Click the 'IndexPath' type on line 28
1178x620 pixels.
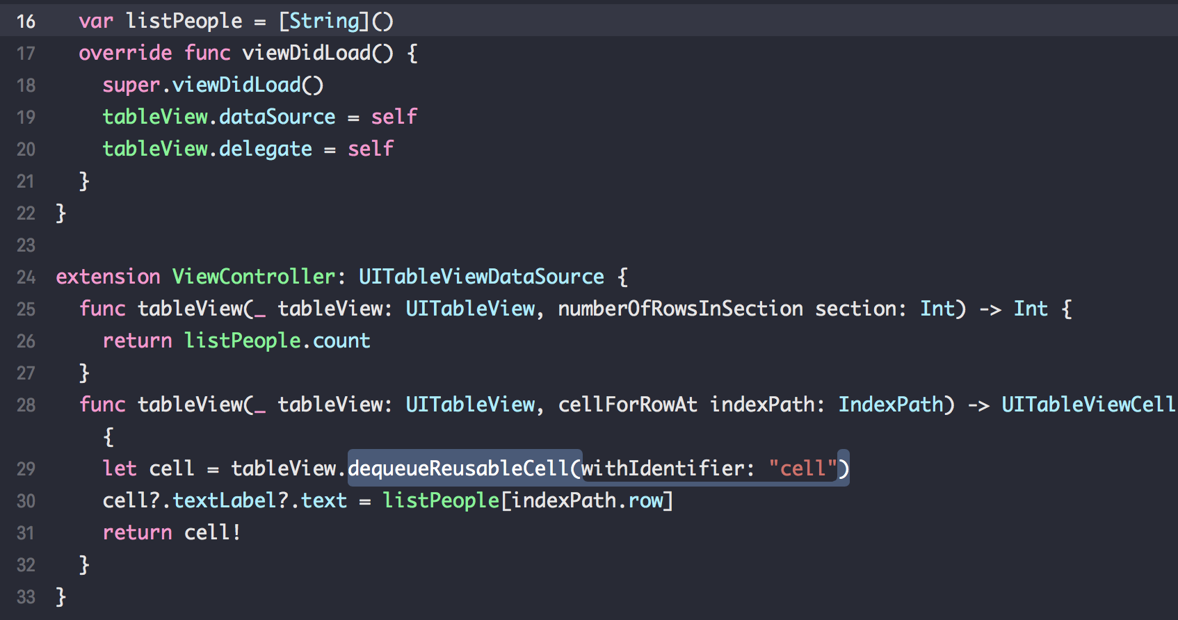click(x=891, y=405)
